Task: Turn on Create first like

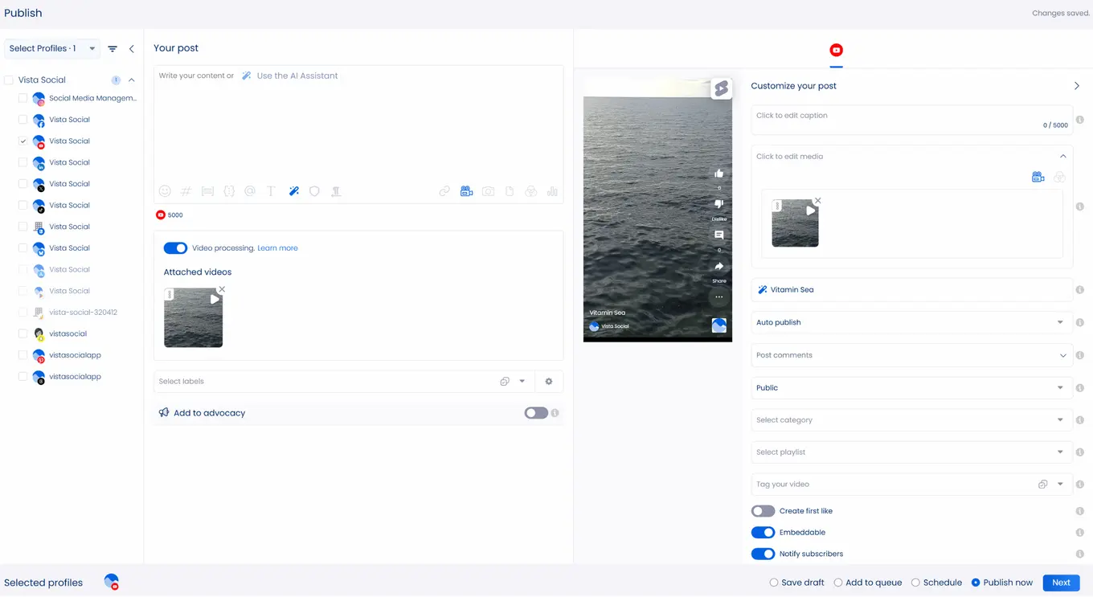Action: pyautogui.click(x=763, y=511)
